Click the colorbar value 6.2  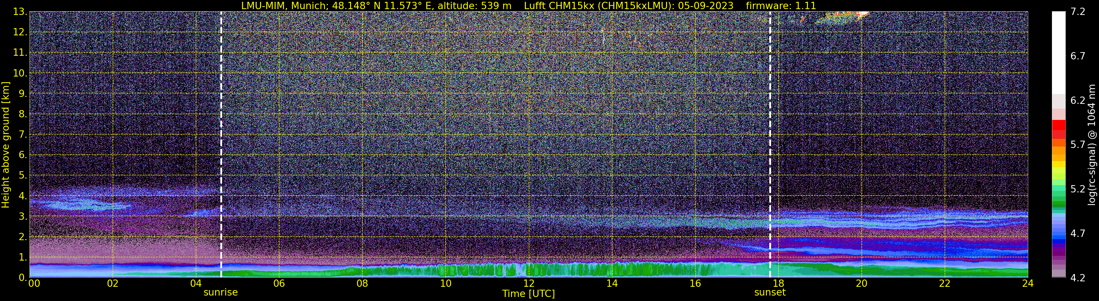point(1078,101)
